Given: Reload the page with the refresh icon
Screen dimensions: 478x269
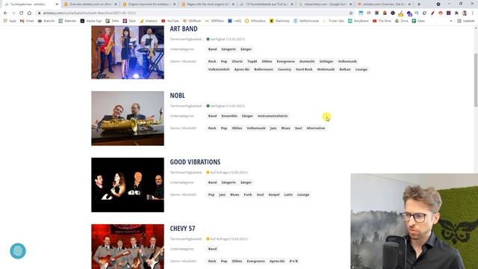Looking at the screenshot, I should pos(21,13).
